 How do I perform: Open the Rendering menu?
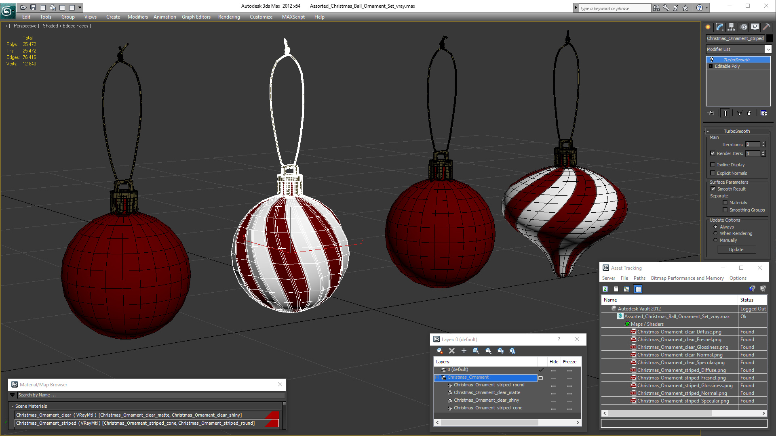click(229, 17)
